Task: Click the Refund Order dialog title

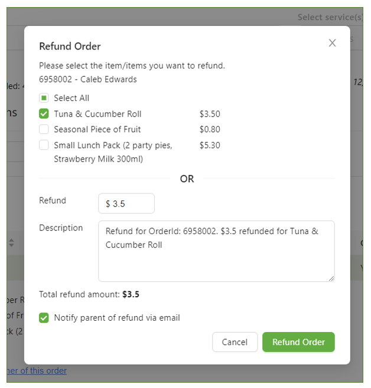Action: tap(70, 47)
